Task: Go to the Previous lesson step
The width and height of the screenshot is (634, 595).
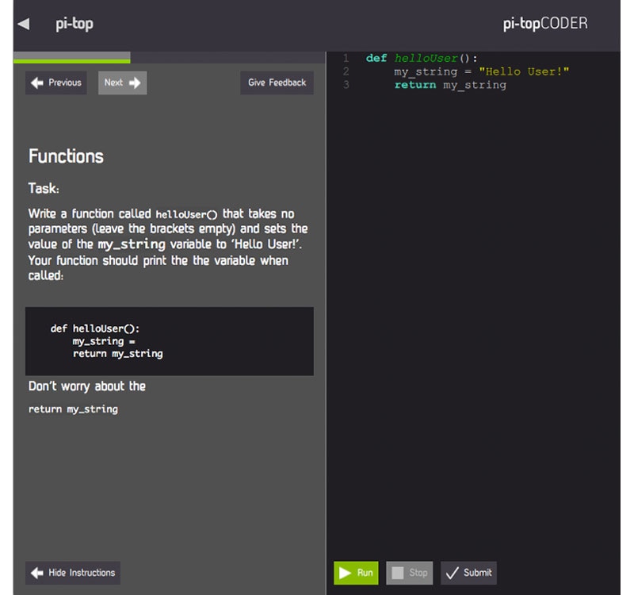Action: [55, 83]
